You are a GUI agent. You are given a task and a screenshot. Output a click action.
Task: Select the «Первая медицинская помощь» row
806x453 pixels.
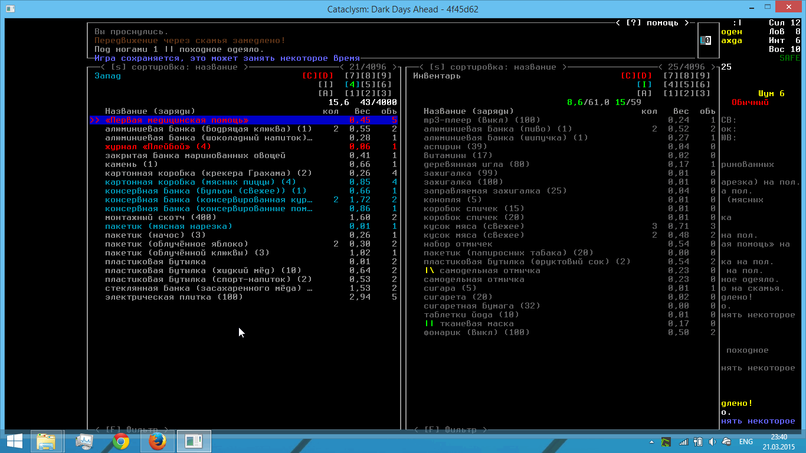pyautogui.click(x=244, y=120)
